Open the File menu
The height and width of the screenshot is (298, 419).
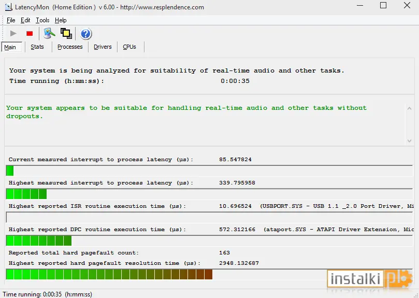pos(11,20)
